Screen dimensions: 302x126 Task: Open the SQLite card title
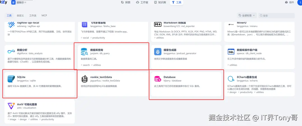click(21, 77)
